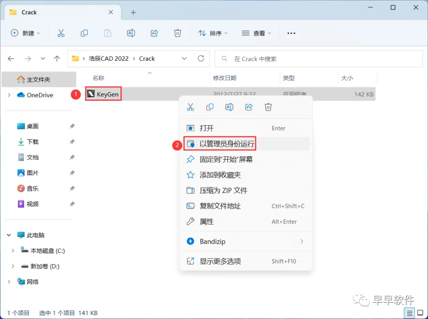This screenshot has height=319, width=428.
Task: Open 音乐 in sidebar
Action: pyautogui.click(x=32, y=188)
